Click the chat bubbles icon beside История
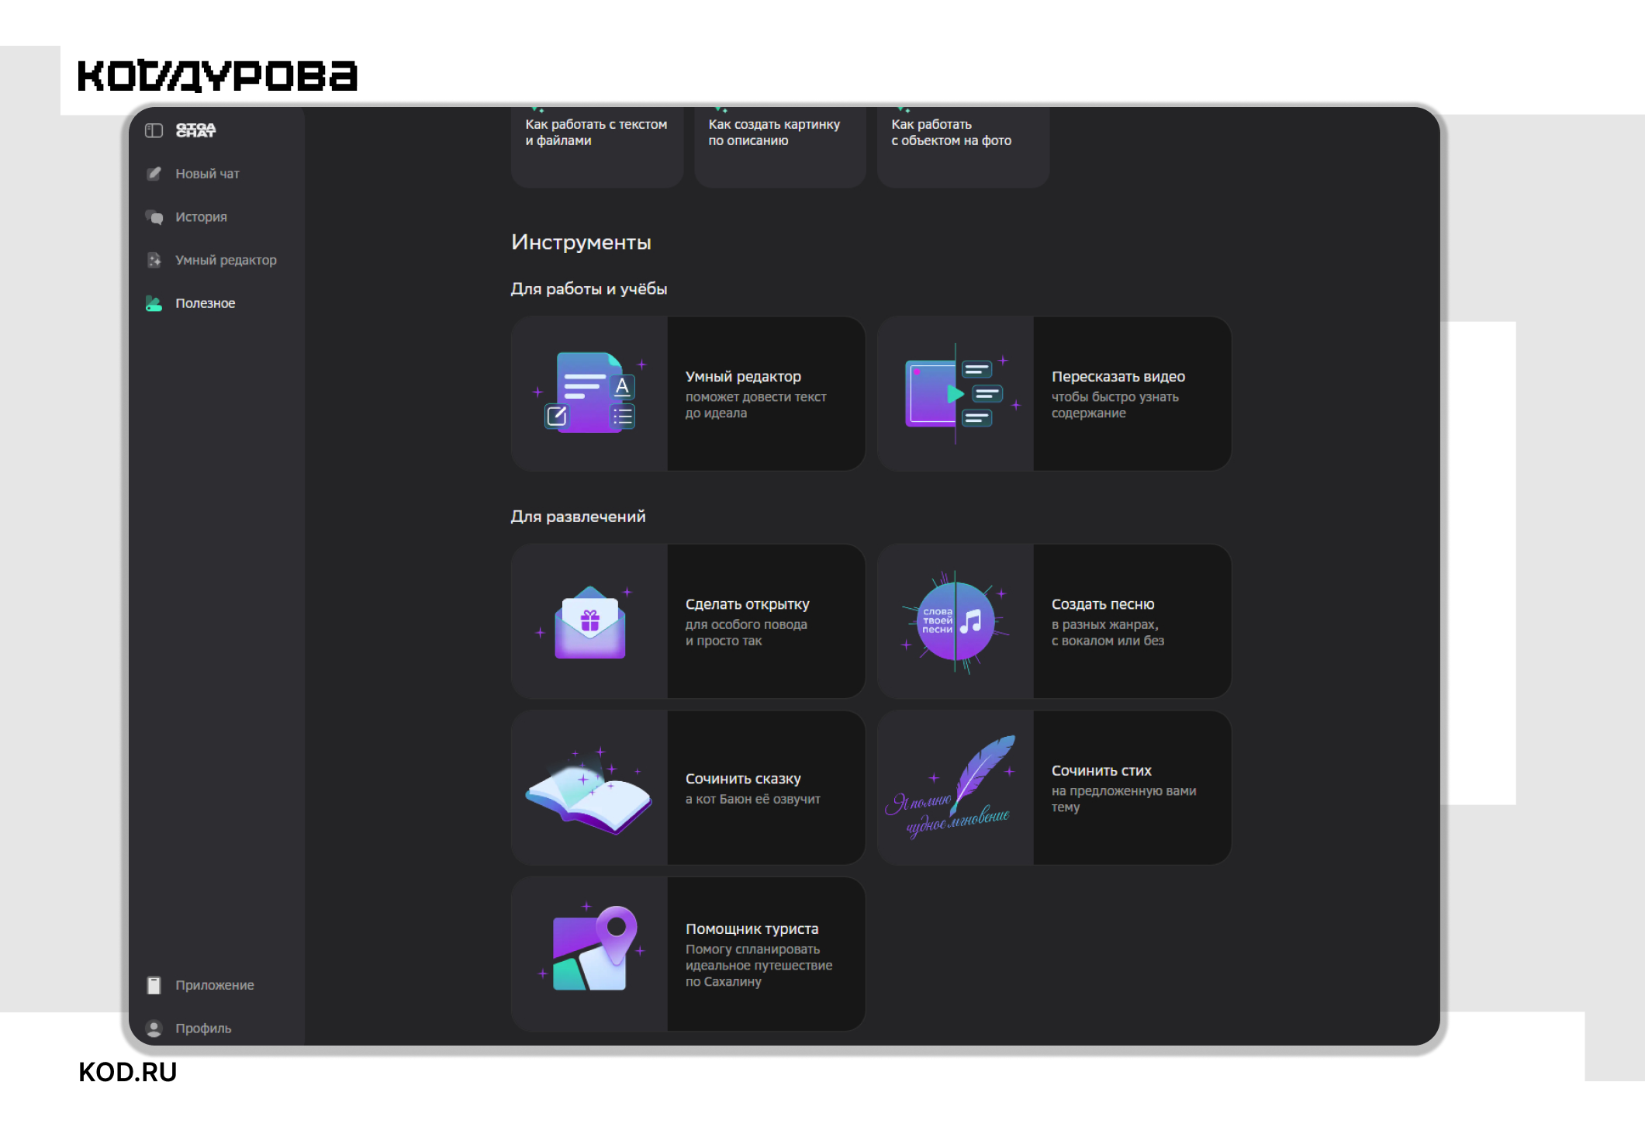The image size is (1645, 1127). click(154, 217)
